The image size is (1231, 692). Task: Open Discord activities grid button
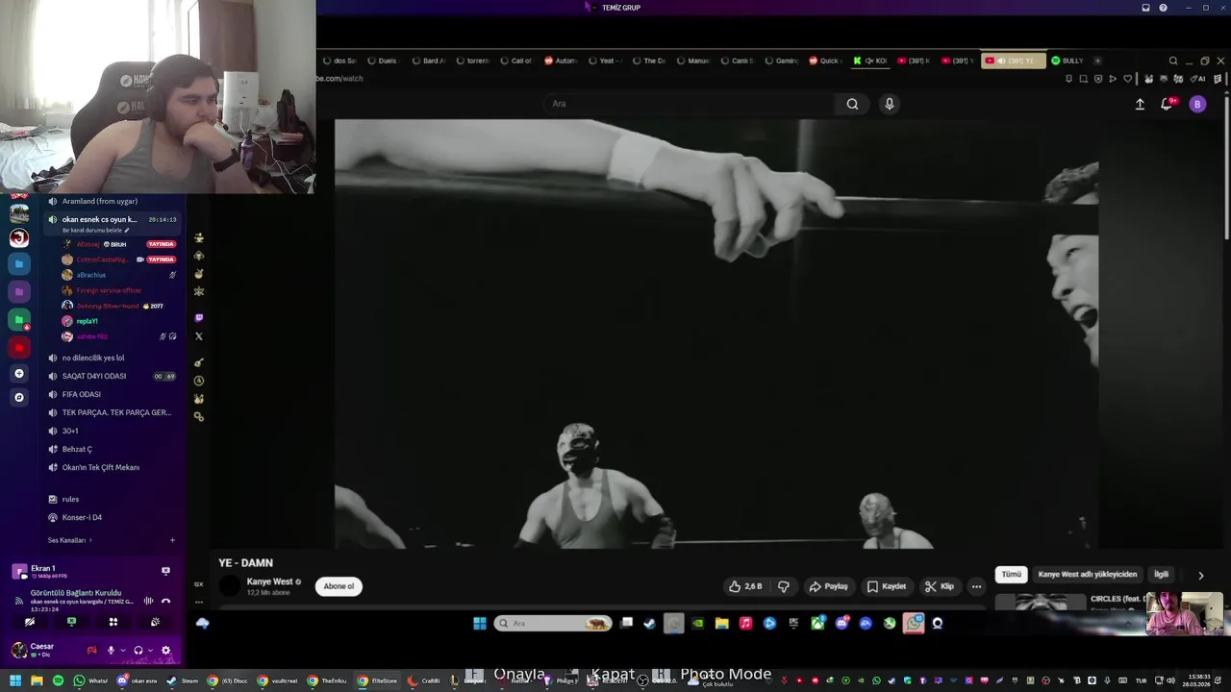tap(113, 622)
